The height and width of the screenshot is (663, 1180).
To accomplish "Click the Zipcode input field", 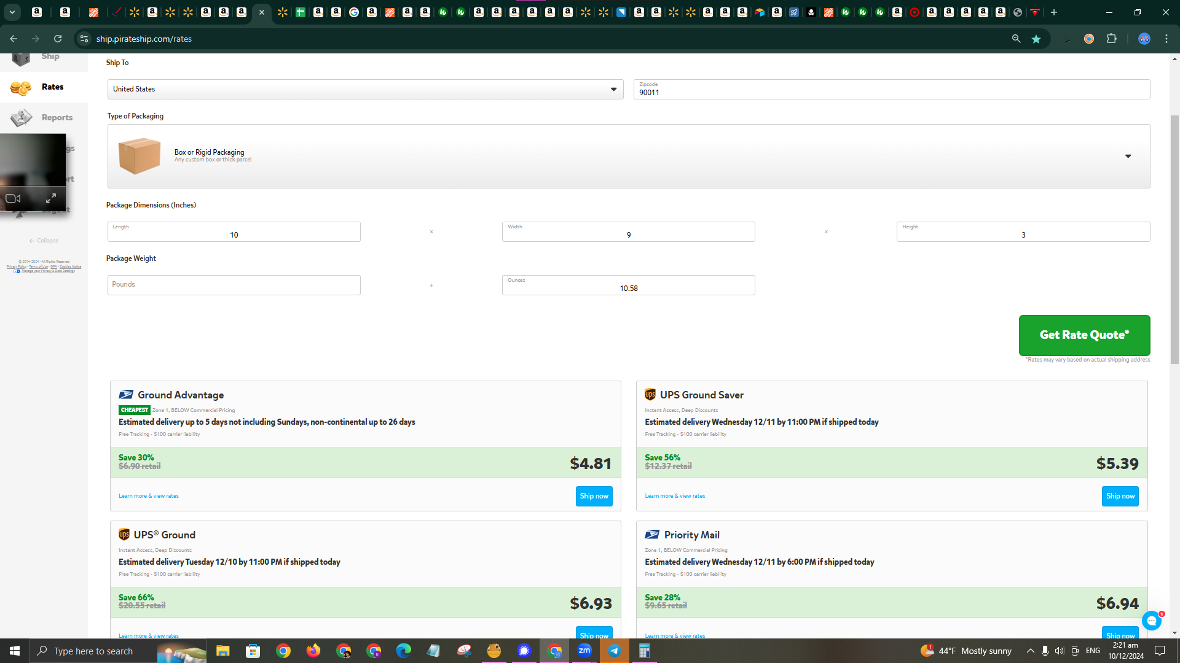I will click(891, 89).
